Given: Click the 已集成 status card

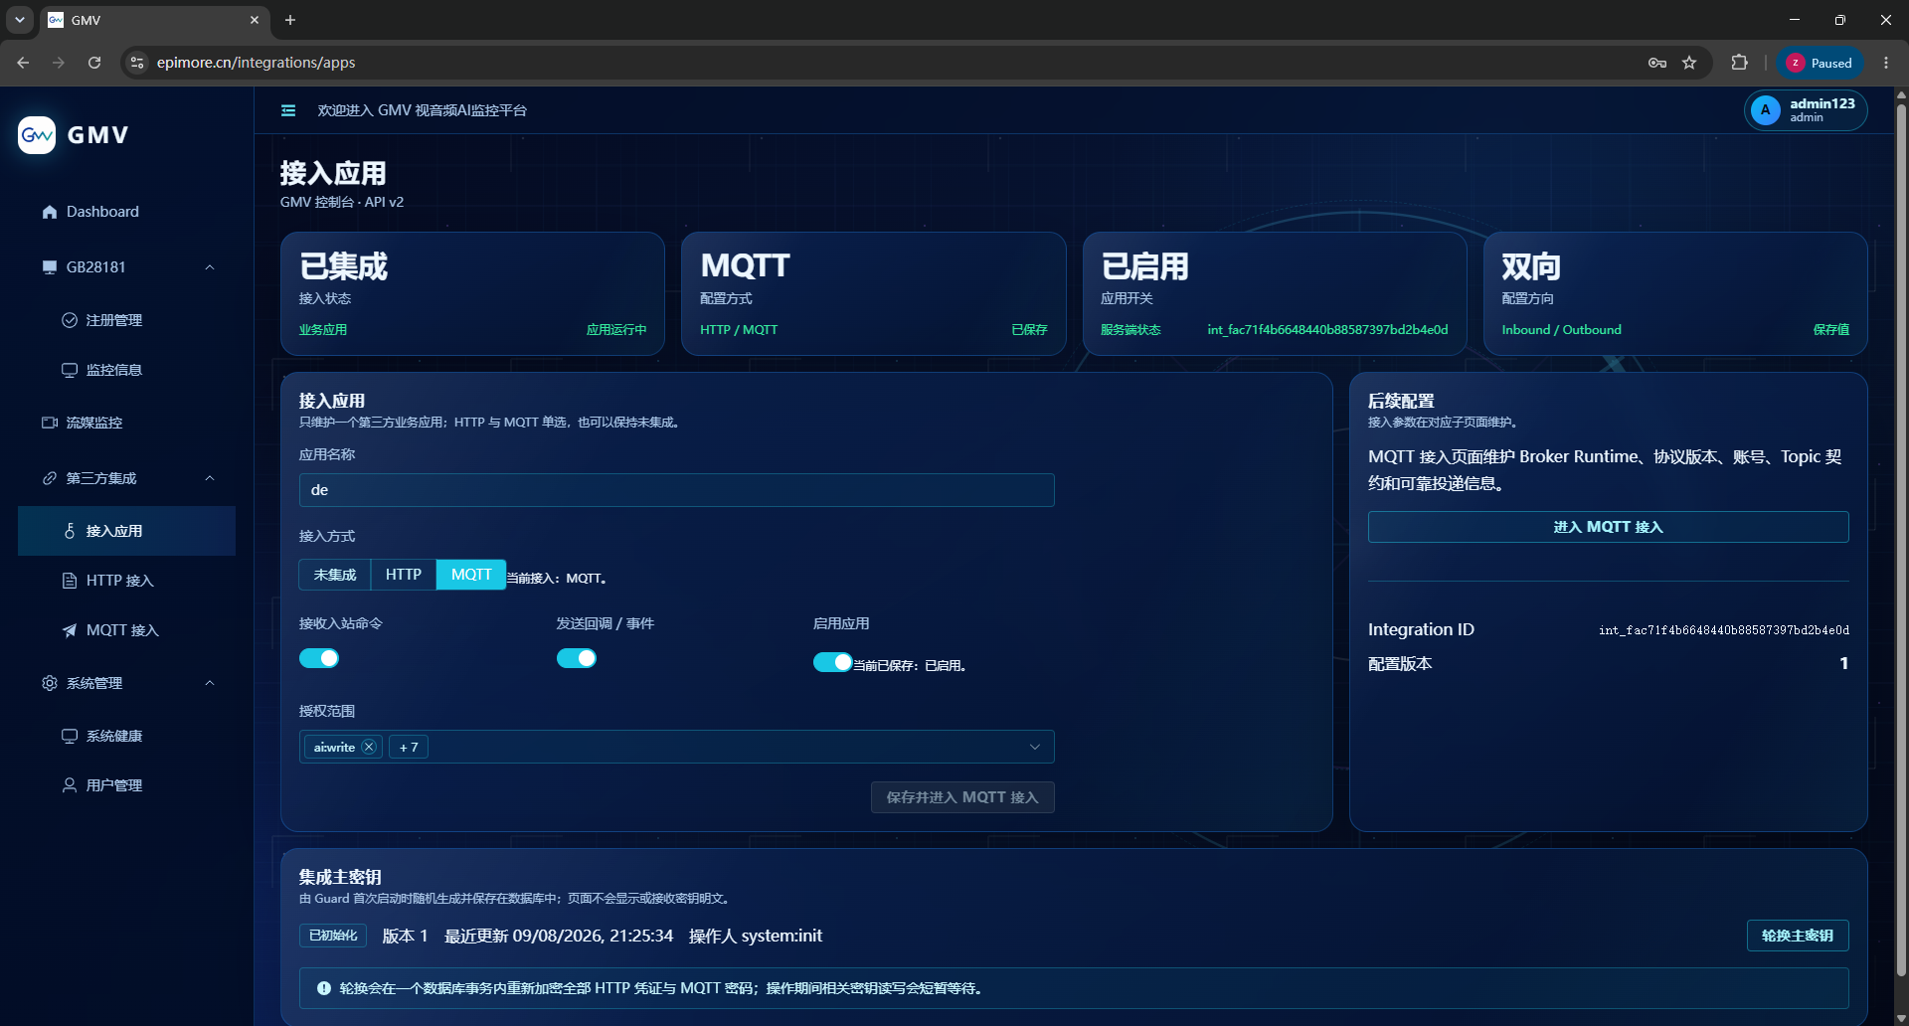Looking at the screenshot, I should (x=472, y=293).
